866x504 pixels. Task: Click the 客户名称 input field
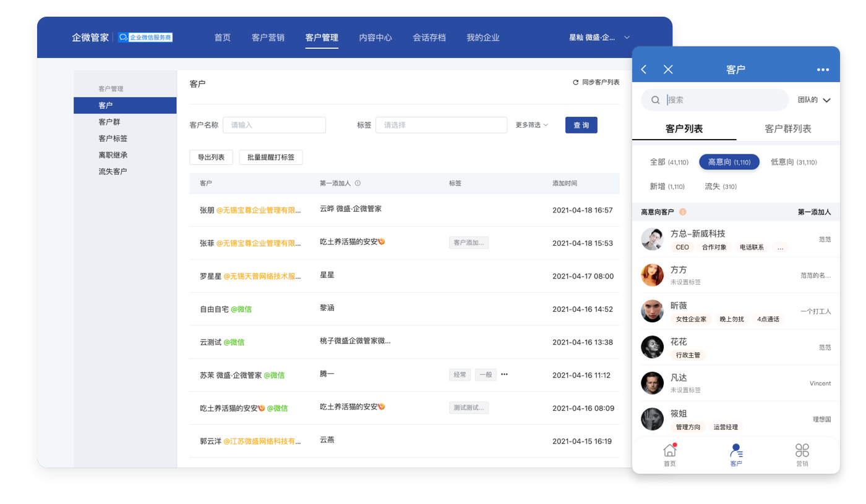click(x=274, y=125)
